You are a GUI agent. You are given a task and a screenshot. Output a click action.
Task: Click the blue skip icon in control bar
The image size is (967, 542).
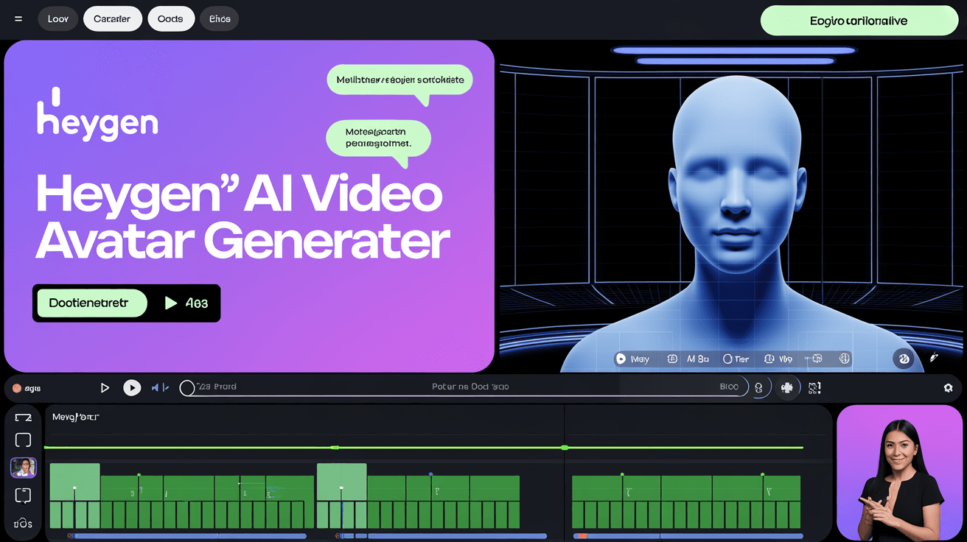(x=160, y=387)
